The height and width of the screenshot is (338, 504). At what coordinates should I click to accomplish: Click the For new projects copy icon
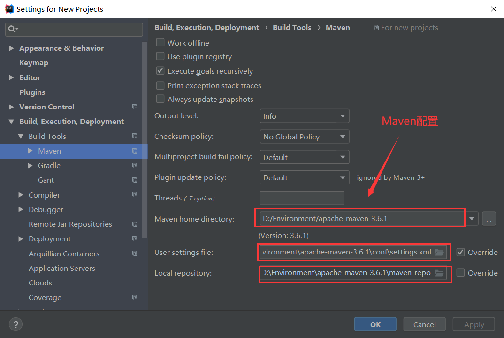tap(376, 28)
